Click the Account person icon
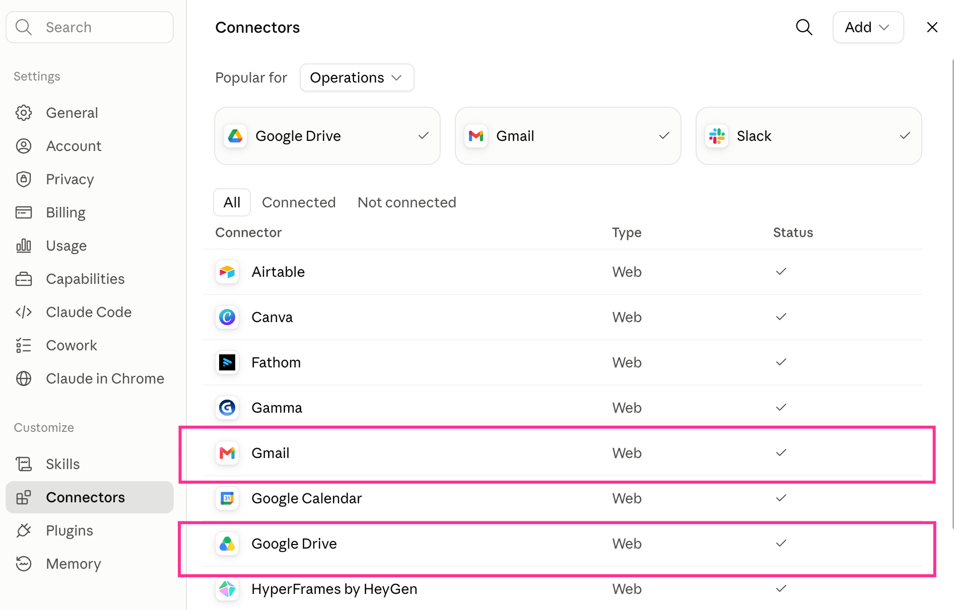The height and width of the screenshot is (610, 954). tap(24, 146)
